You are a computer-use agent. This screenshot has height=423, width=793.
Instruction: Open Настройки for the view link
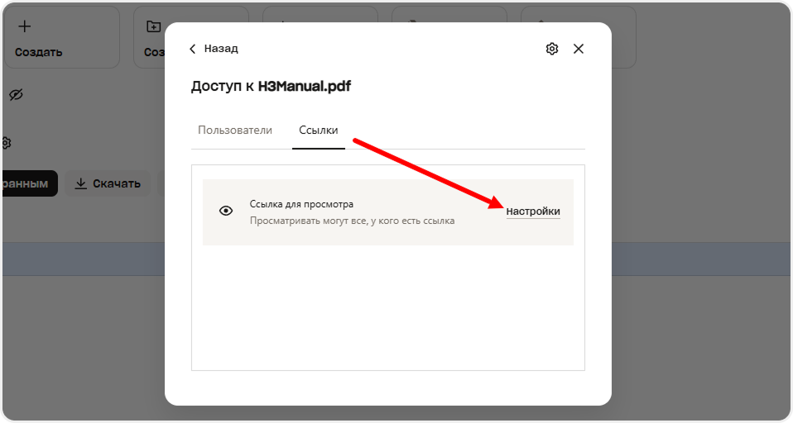[x=533, y=211]
